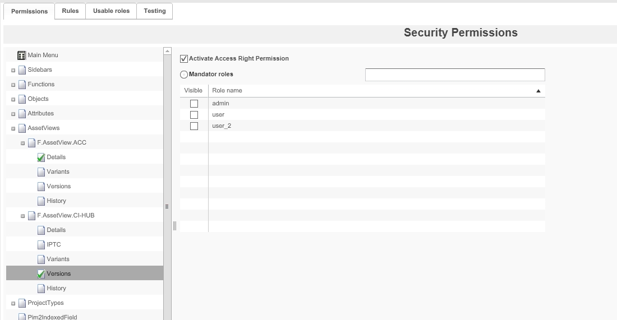The width and height of the screenshot is (617, 320).
Task: Expand the Objects tree node
Action: (x=13, y=99)
